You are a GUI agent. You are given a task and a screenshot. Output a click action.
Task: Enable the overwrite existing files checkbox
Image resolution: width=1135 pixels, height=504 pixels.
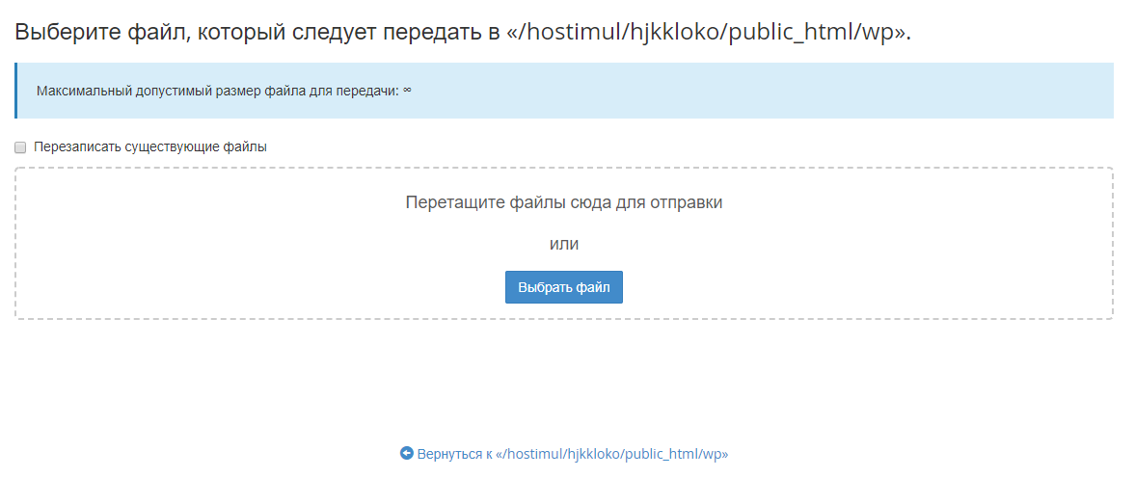(20, 147)
